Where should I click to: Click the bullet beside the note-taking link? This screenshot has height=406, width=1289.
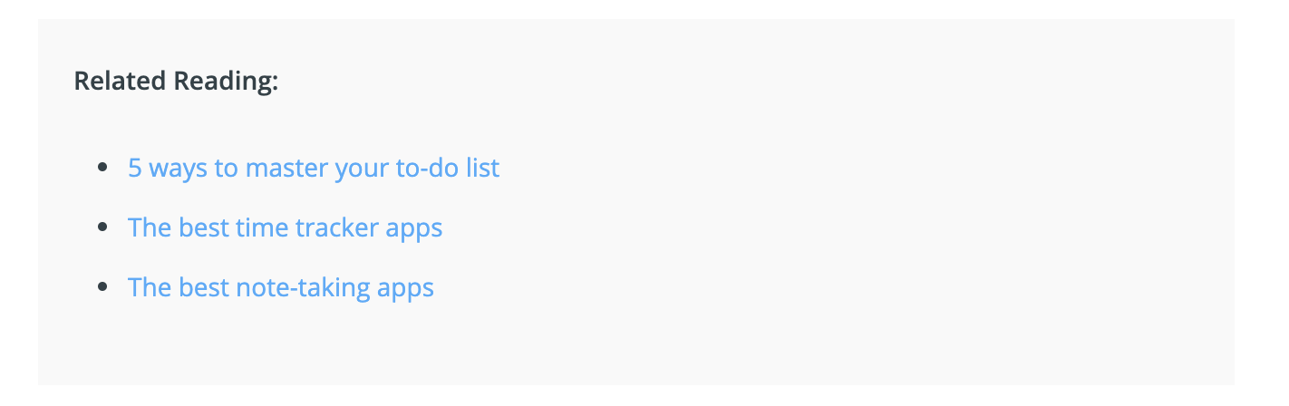[x=102, y=287]
